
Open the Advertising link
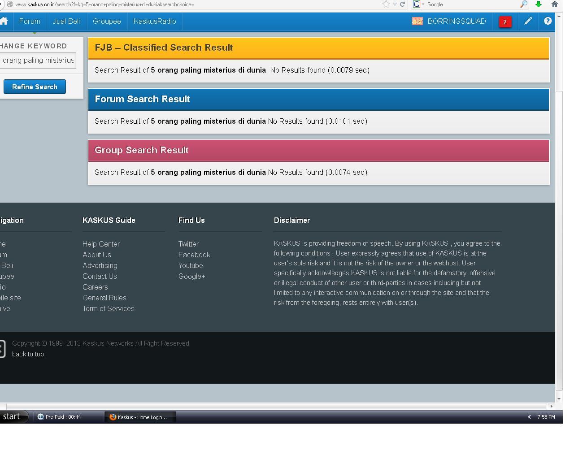[100, 265]
